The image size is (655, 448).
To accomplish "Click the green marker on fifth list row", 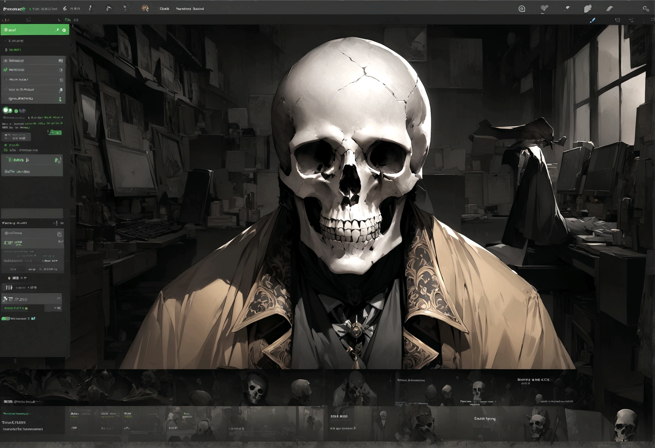I will (x=60, y=99).
